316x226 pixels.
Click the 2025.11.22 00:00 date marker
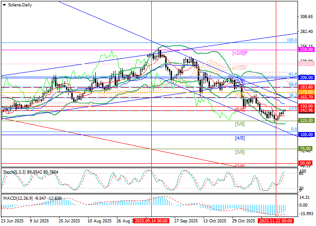(276, 221)
